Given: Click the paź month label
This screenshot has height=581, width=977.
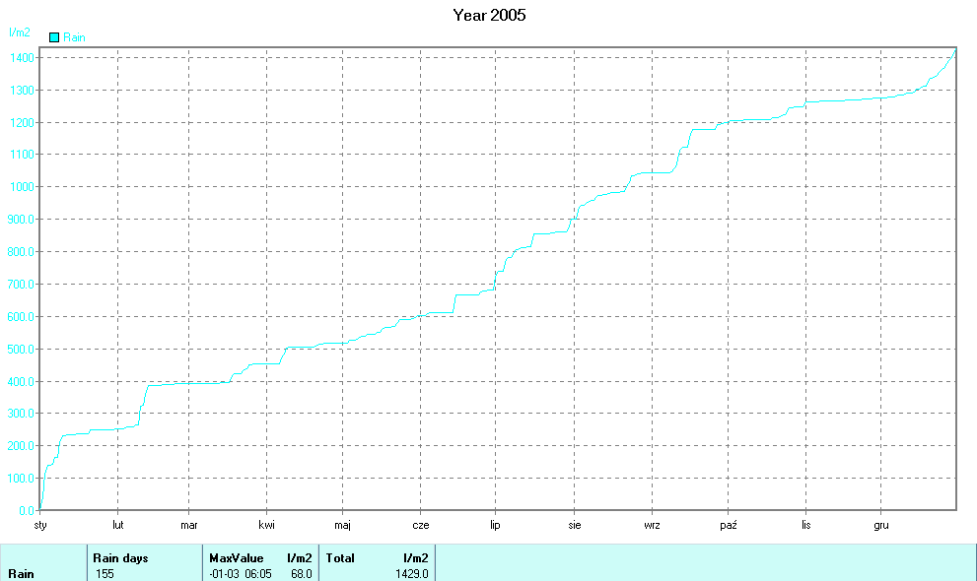Looking at the screenshot, I should [x=729, y=525].
